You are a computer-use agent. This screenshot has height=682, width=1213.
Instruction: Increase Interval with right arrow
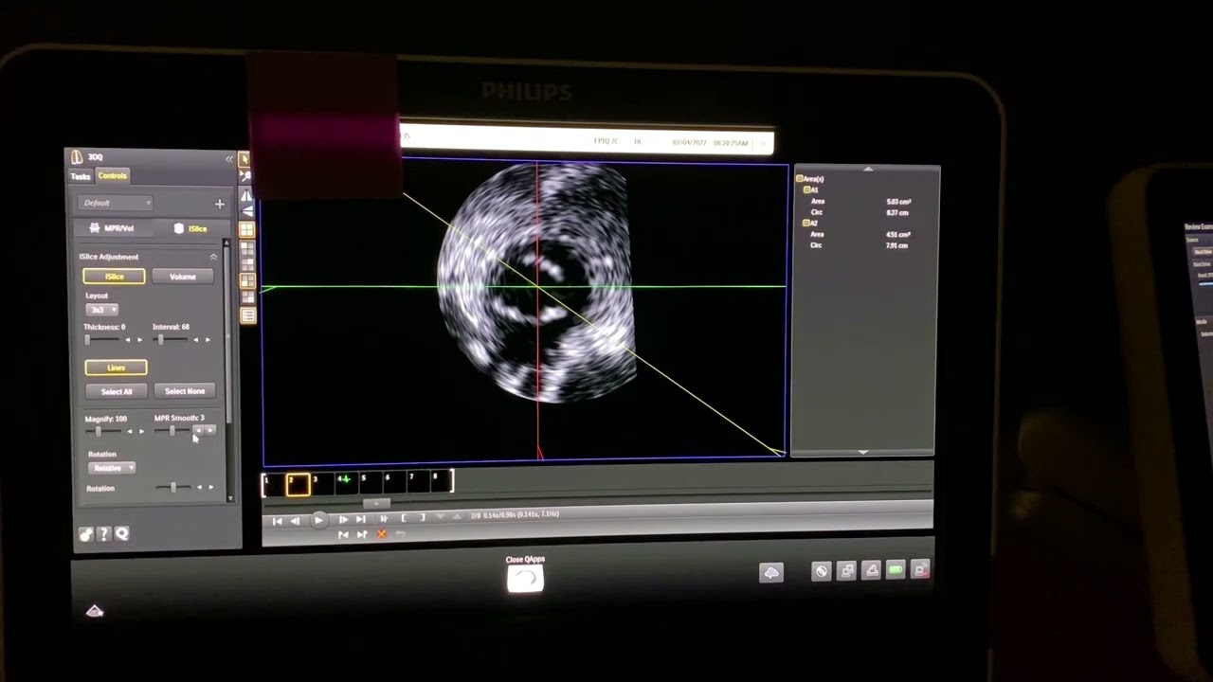(x=208, y=339)
